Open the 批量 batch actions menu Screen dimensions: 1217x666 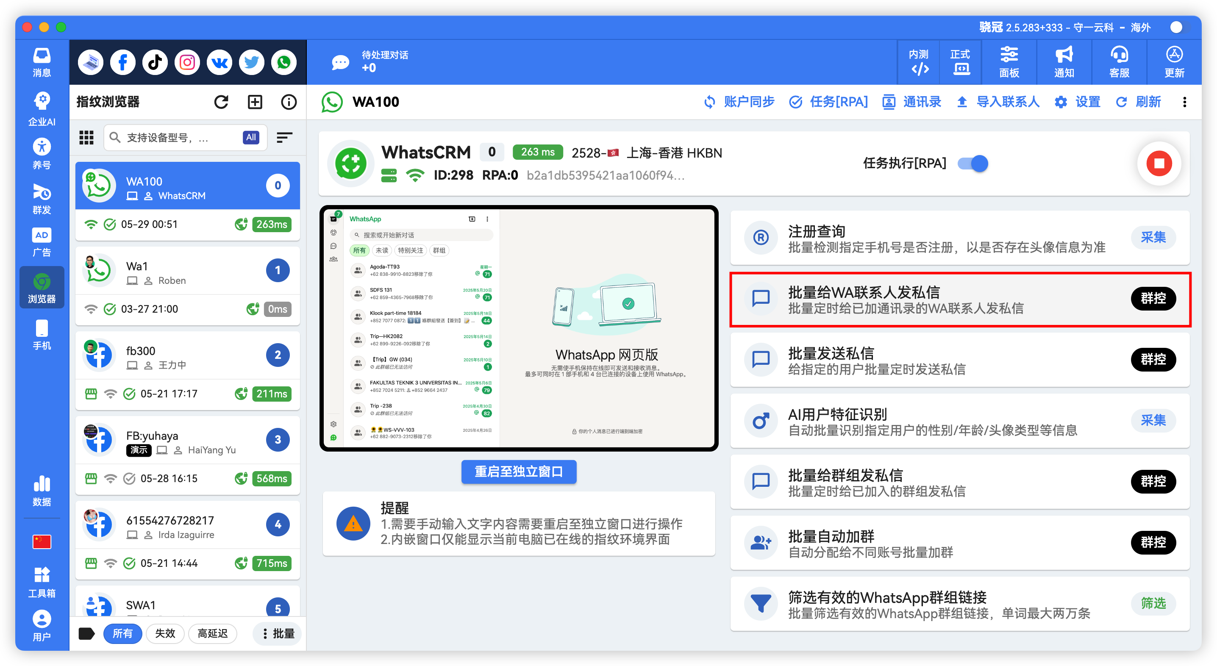tap(278, 633)
